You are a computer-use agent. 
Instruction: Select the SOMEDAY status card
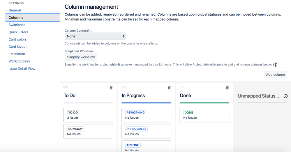pos(88,131)
